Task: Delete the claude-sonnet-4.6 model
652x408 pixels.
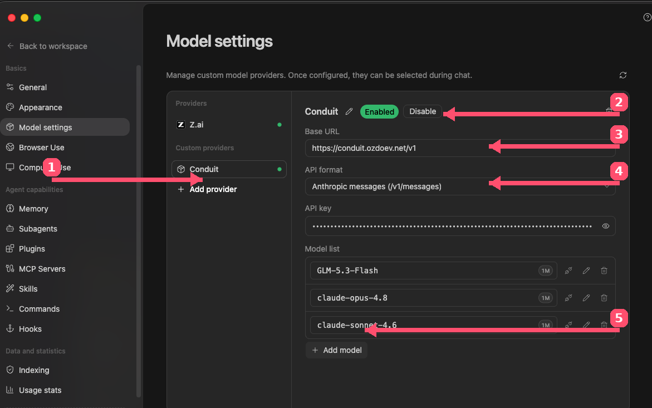Action: pos(604,325)
